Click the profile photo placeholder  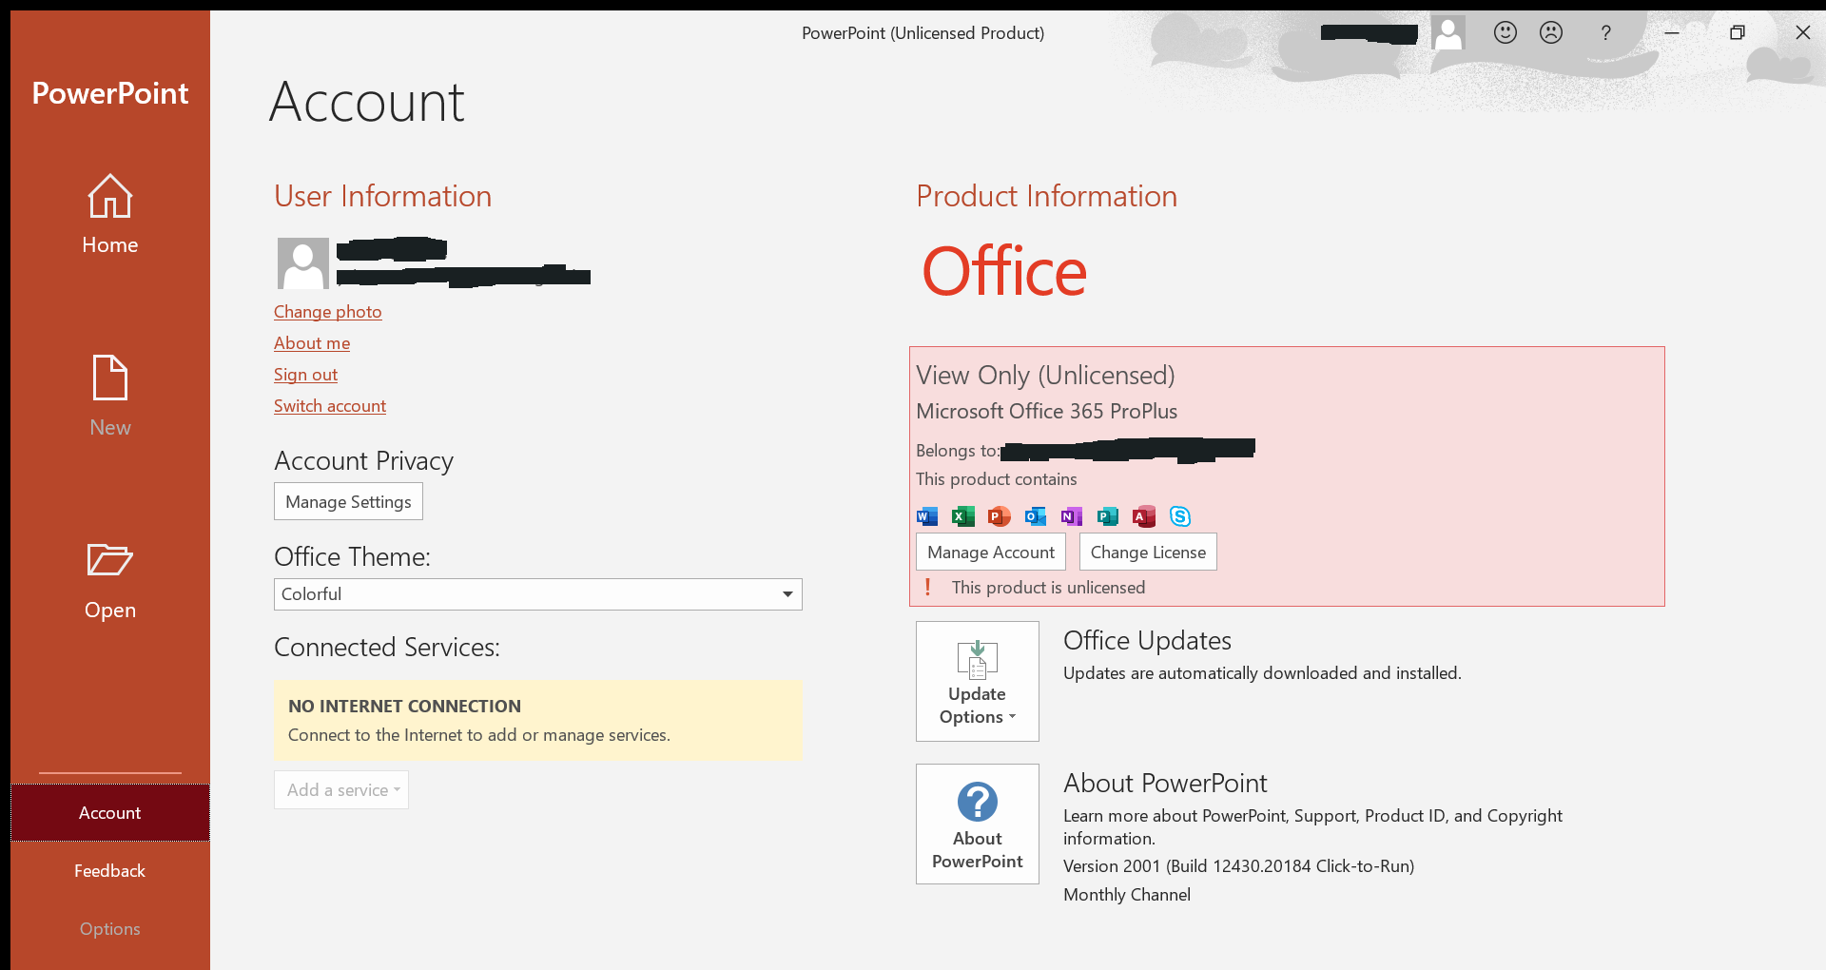pyautogui.click(x=303, y=263)
